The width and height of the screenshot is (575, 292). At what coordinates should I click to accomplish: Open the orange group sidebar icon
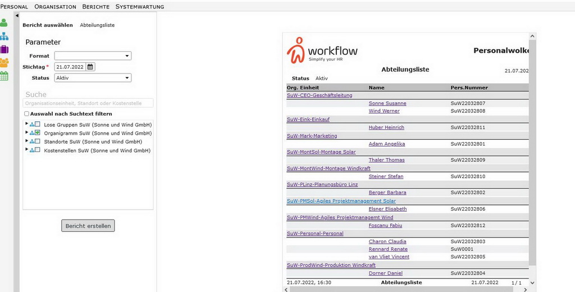[4, 62]
